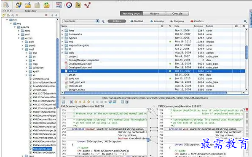Click the Repository panel title
Screen dimensions: 252x157
[31, 11]
